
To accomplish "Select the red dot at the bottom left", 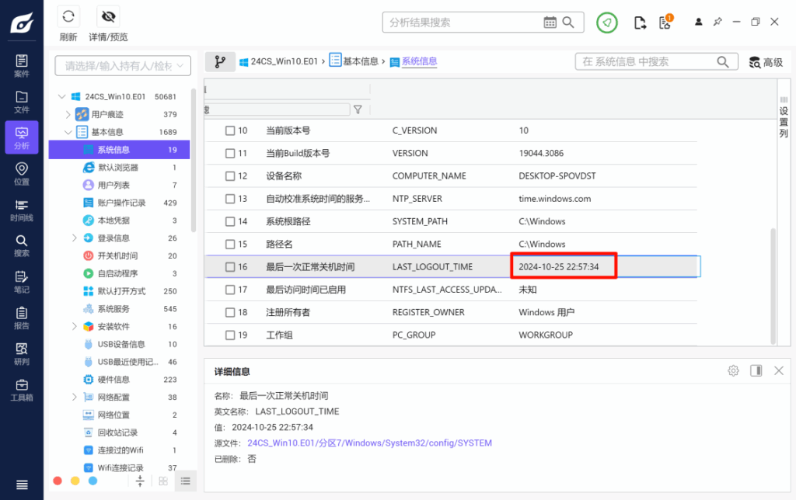I will click(57, 481).
